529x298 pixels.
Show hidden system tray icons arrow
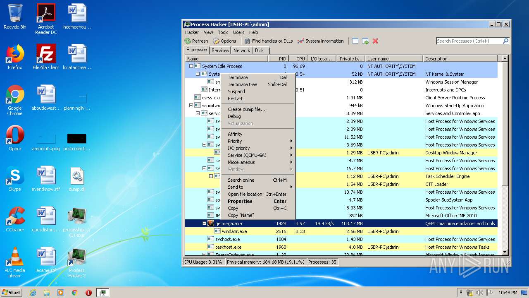point(460,293)
